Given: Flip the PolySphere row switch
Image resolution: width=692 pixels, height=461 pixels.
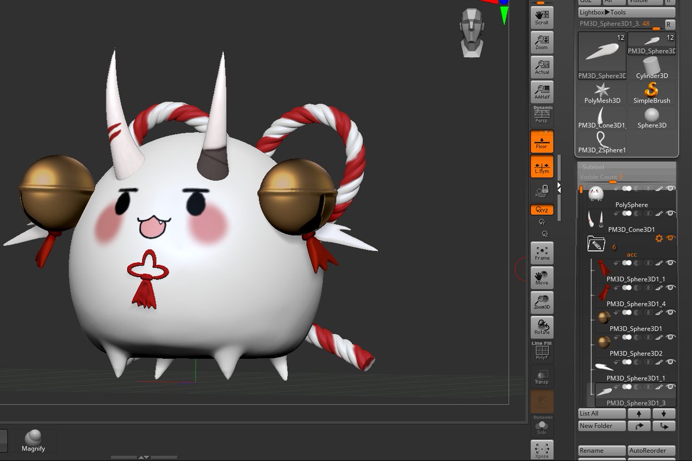Looking at the screenshot, I should pos(626,188).
